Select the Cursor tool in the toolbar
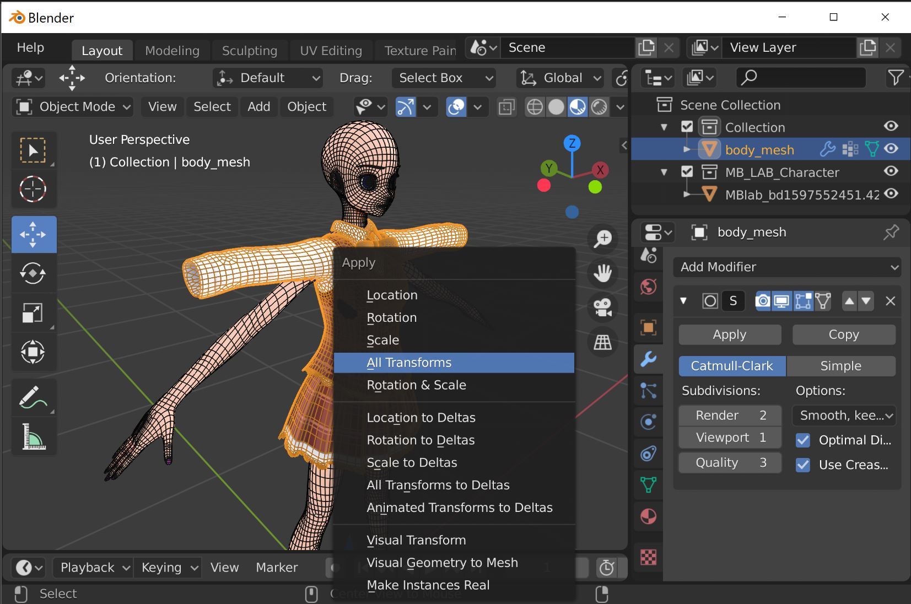 click(x=33, y=189)
